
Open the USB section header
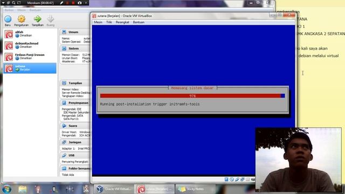(x=75, y=155)
